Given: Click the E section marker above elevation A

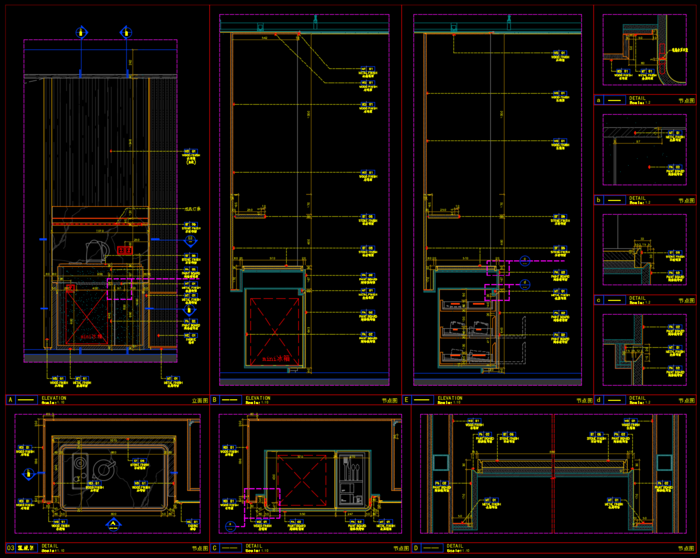Looking at the screenshot, I should (x=126, y=32).
